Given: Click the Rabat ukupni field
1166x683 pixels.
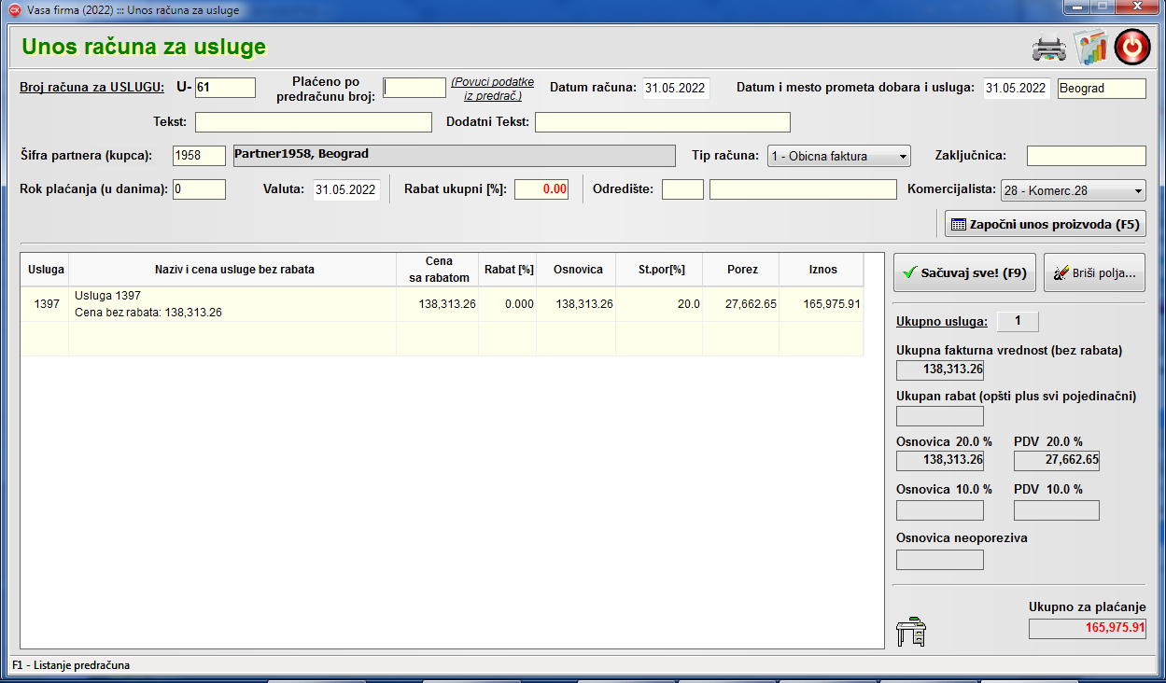Looking at the screenshot, I should point(541,189).
